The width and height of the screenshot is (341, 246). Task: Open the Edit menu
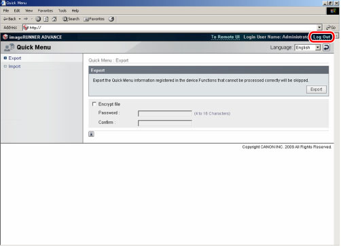click(x=17, y=11)
